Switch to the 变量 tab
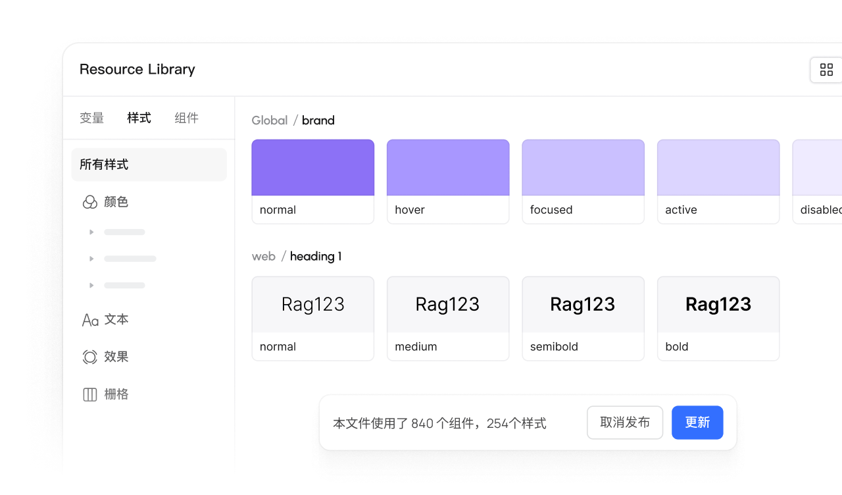The image size is (842, 495). click(92, 118)
